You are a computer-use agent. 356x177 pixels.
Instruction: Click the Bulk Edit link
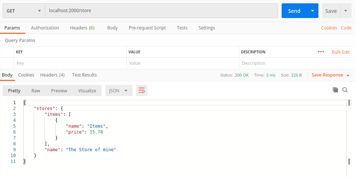341,52
